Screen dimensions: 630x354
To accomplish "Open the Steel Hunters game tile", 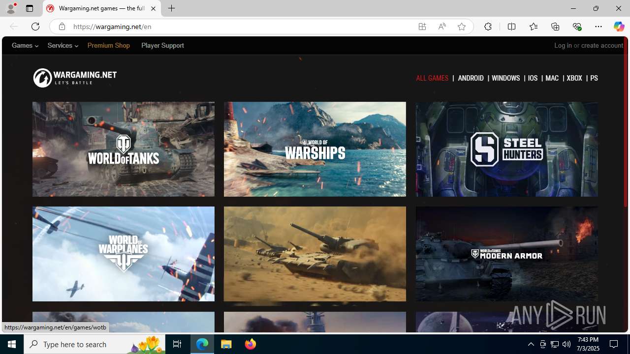I will point(506,149).
